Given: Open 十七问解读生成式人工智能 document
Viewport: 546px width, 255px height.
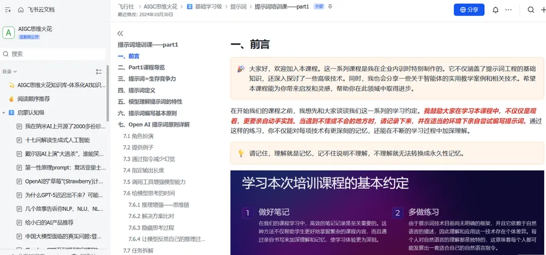Looking at the screenshot, I should (x=58, y=140).
